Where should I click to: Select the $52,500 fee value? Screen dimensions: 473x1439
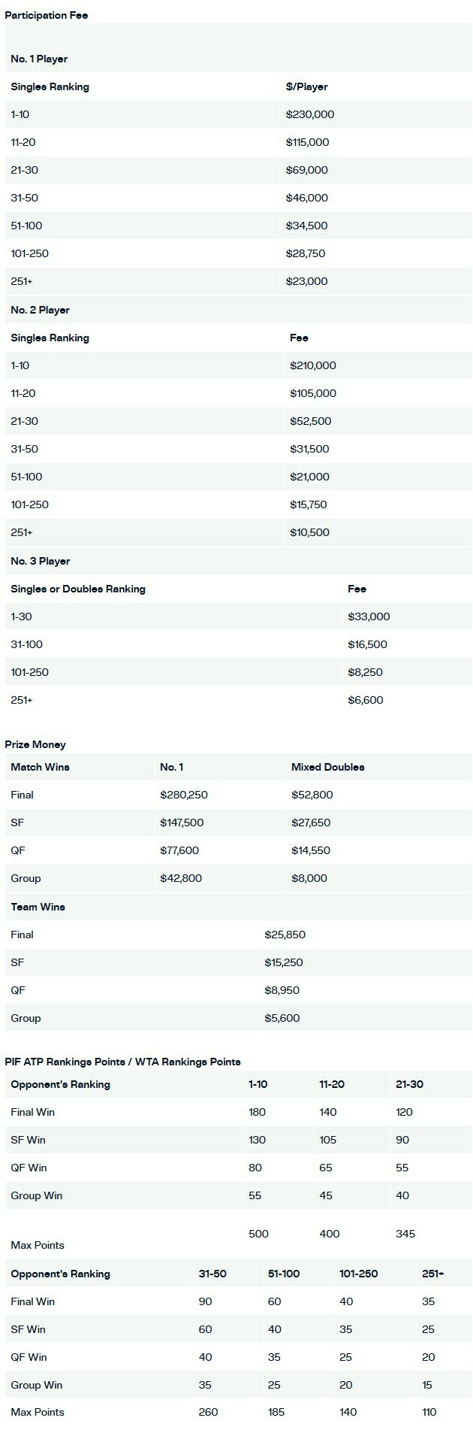tap(310, 421)
